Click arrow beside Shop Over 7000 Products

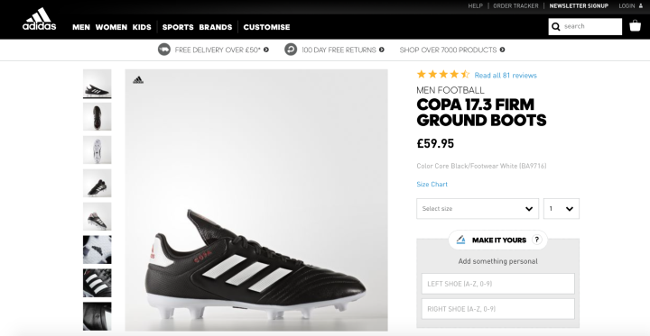tap(502, 50)
